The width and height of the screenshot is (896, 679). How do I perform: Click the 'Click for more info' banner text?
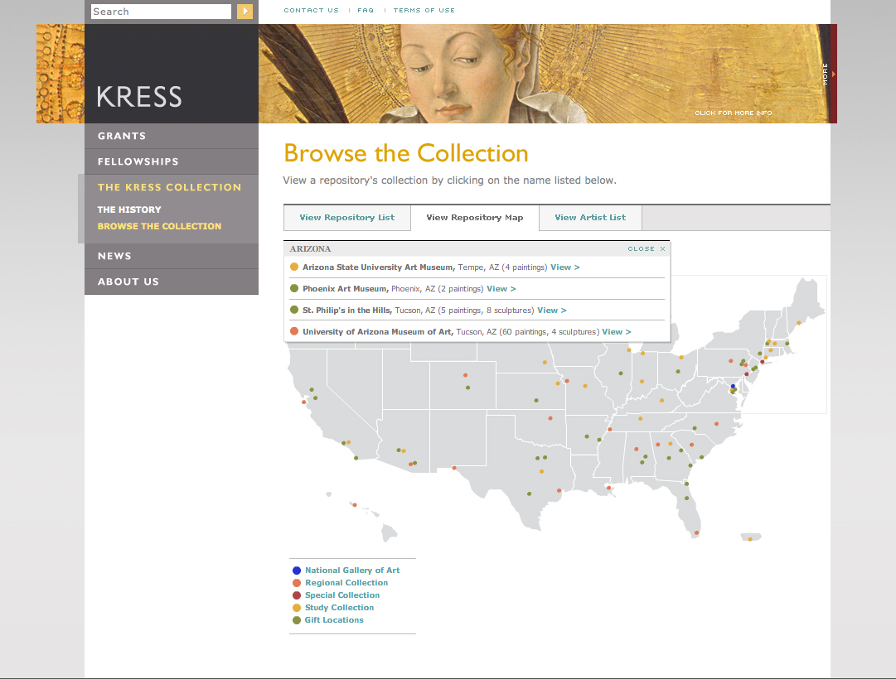click(x=734, y=113)
